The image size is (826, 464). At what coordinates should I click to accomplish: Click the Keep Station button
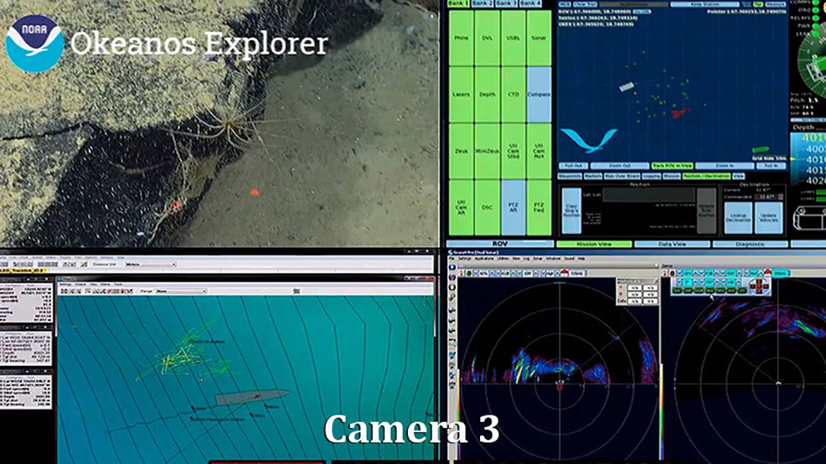(704, 5)
